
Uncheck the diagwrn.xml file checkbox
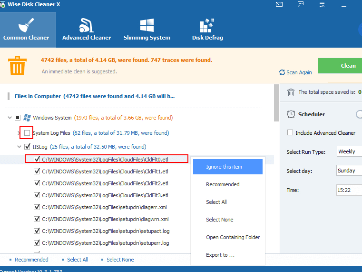[x=37, y=219]
